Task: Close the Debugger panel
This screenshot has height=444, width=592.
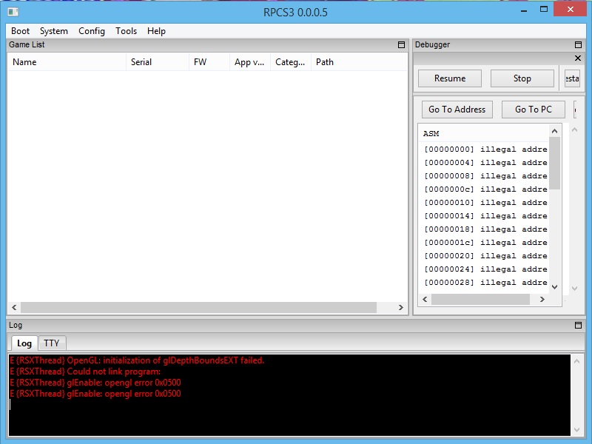Action: [578, 58]
